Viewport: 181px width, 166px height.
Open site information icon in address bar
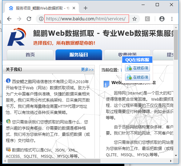point(41,19)
